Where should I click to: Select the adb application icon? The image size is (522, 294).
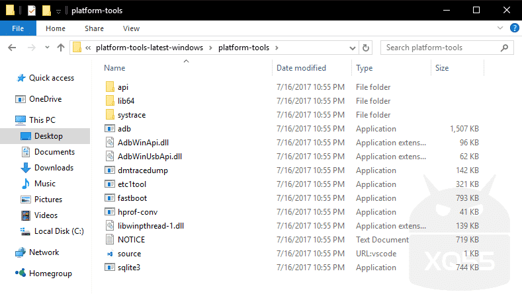tap(110, 129)
